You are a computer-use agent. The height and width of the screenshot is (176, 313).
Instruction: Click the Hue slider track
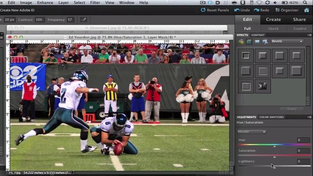click(274, 145)
